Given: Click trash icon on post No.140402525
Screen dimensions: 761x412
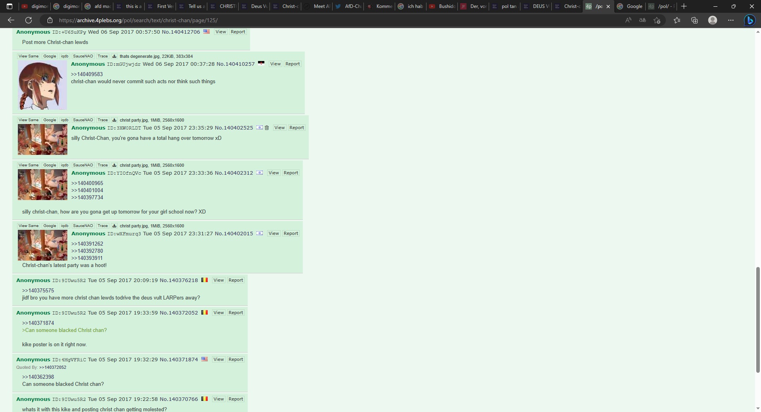Looking at the screenshot, I should 267,128.
